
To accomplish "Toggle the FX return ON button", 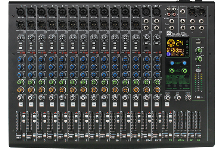I will click(167, 104).
